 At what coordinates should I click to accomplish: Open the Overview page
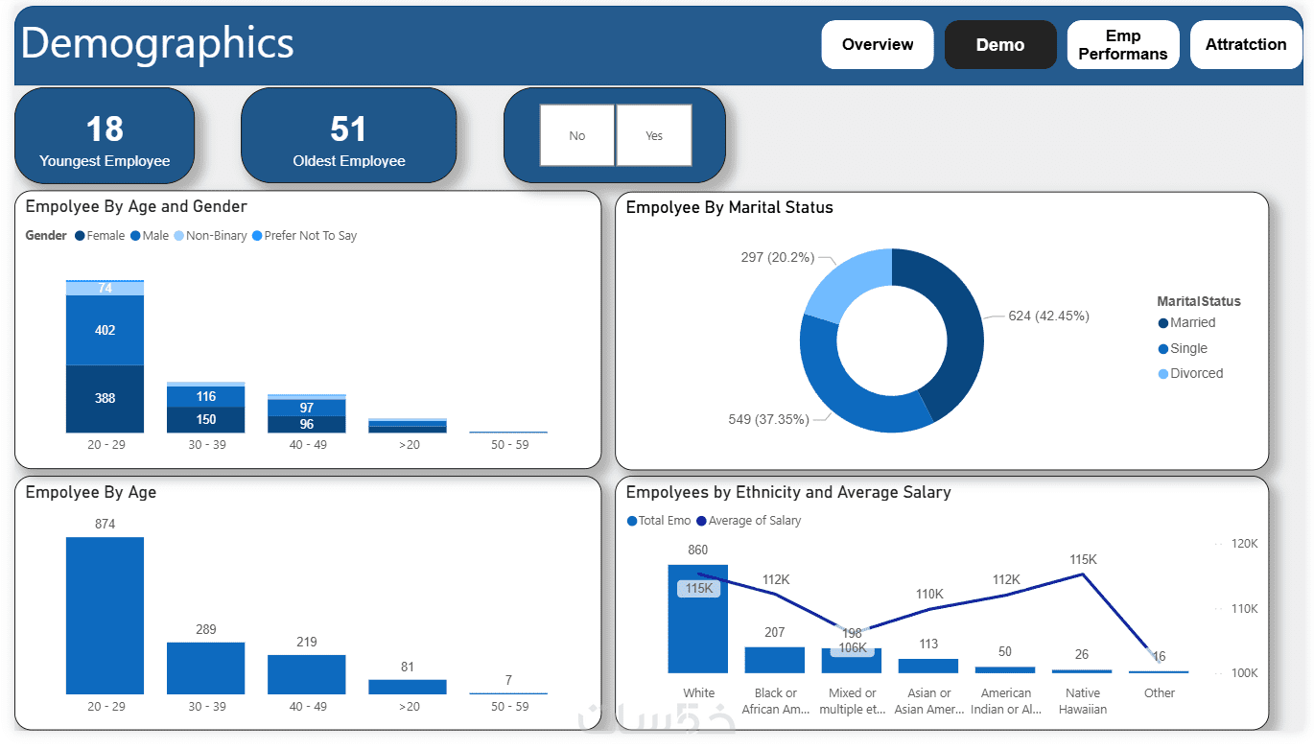[x=878, y=44]
